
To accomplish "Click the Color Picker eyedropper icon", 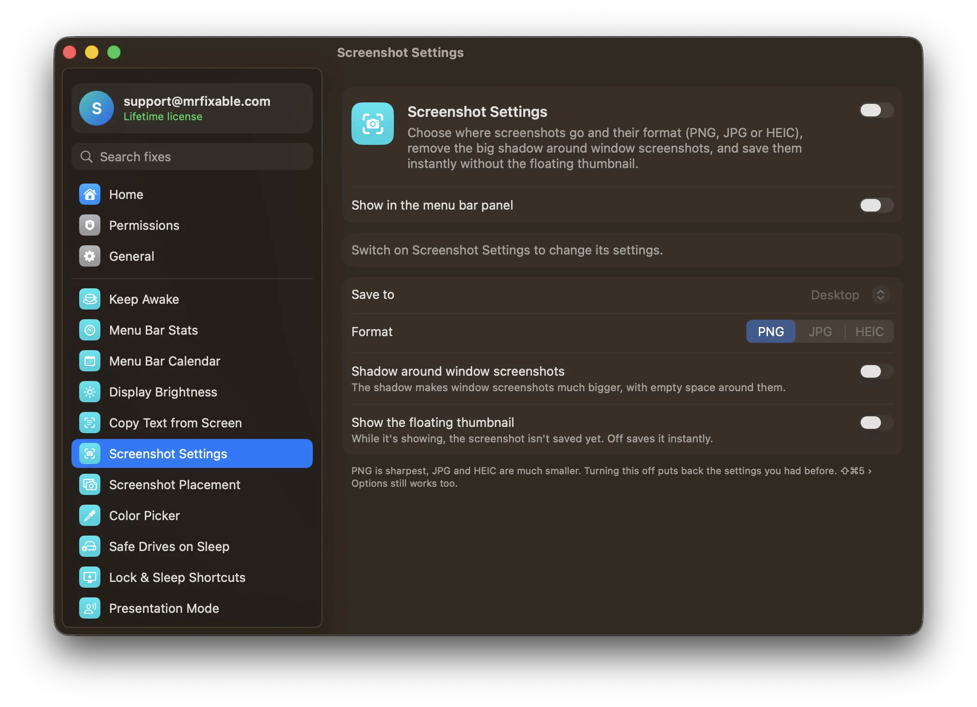I will (x=90, y=515).
